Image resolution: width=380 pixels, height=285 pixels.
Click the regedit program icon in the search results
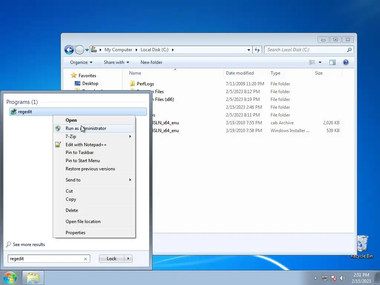(14, 111)
